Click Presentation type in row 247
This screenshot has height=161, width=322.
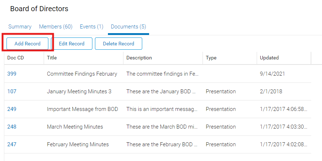tap(221, 144)
